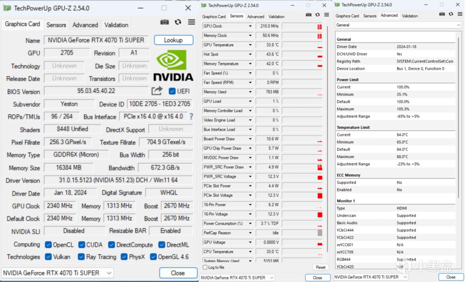Viewport: 466px width, 282px height.
Task: Open the GPU selector dropdown in Graphics Card window
Action: pyautogui.click(x=58, y=273)
